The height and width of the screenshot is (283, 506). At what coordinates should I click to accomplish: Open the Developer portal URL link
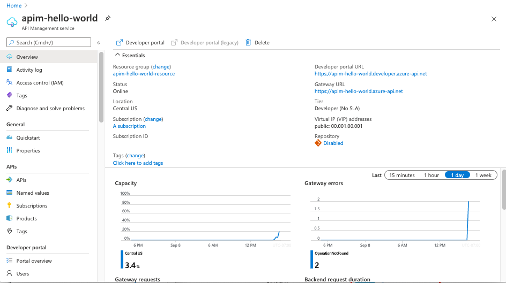click(x=370, y=73)
